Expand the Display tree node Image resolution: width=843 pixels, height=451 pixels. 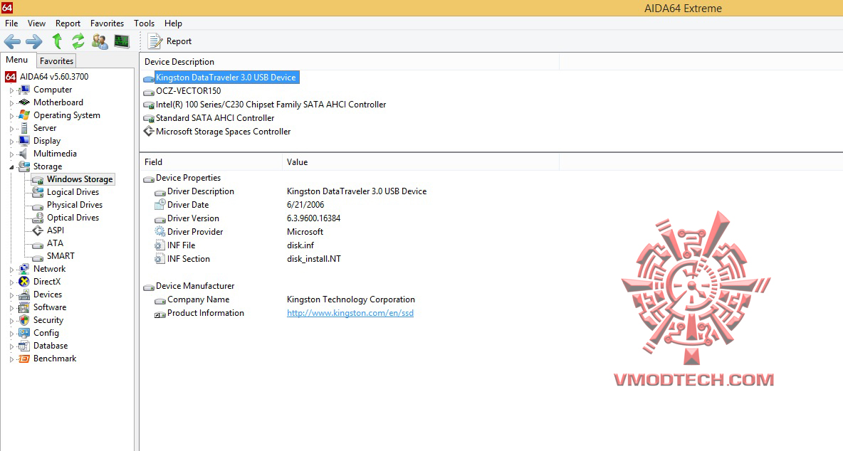(11, 142)
